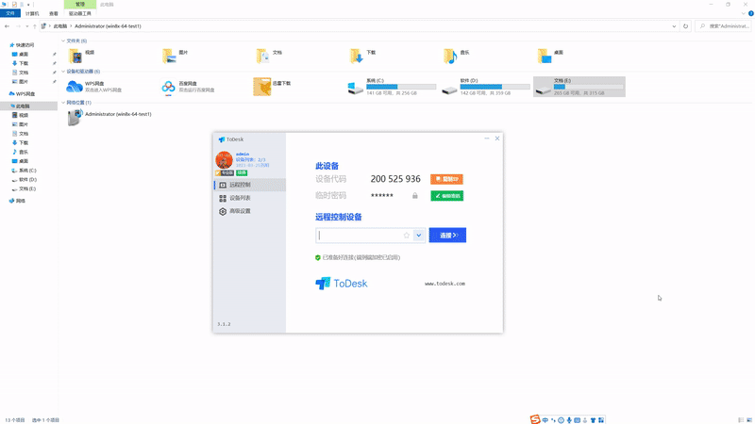Select the 文档 (E:) drive
Viewport: 755px width, 424px height.
tap(579, 87)
